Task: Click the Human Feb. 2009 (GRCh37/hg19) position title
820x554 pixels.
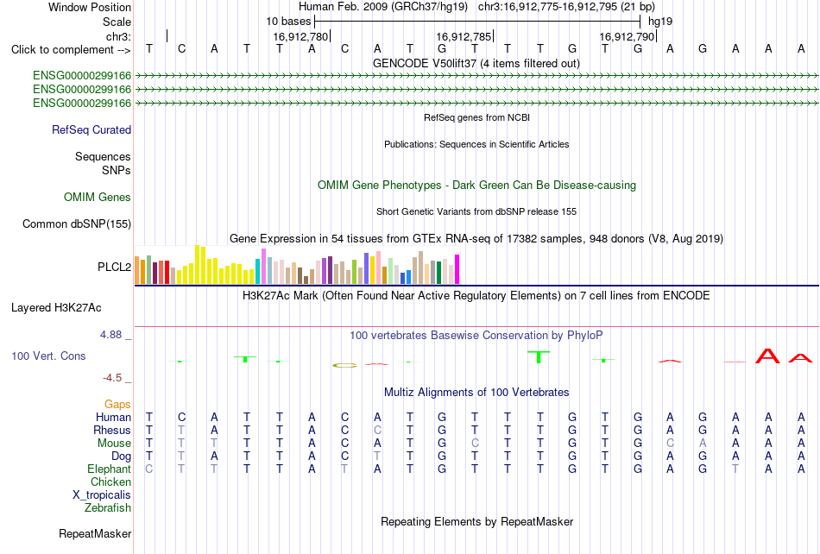Action: tap(382, 7)
